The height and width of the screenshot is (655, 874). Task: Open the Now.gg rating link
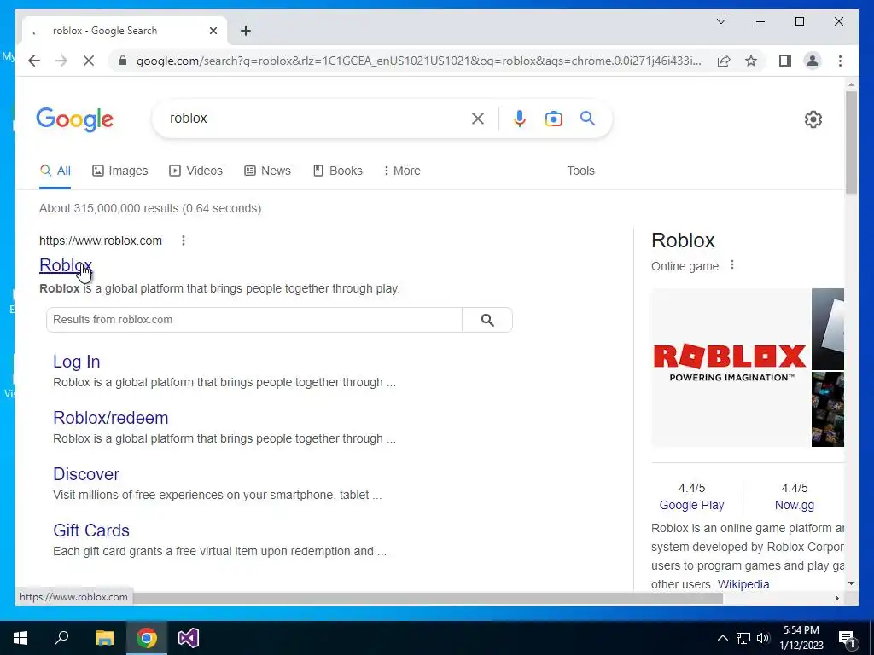795,505
